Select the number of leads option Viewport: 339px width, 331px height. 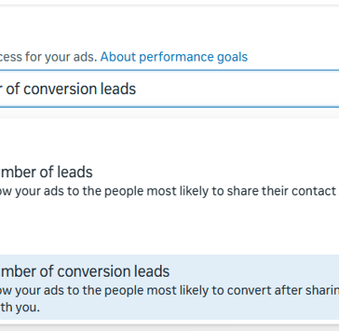[169, 181]
